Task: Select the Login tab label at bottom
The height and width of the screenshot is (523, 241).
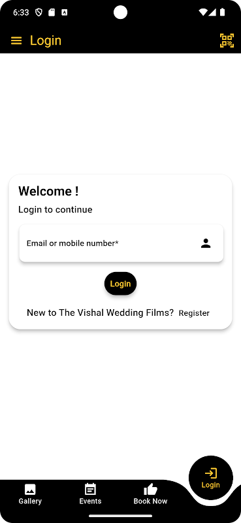Action: (x=211, y=485)
